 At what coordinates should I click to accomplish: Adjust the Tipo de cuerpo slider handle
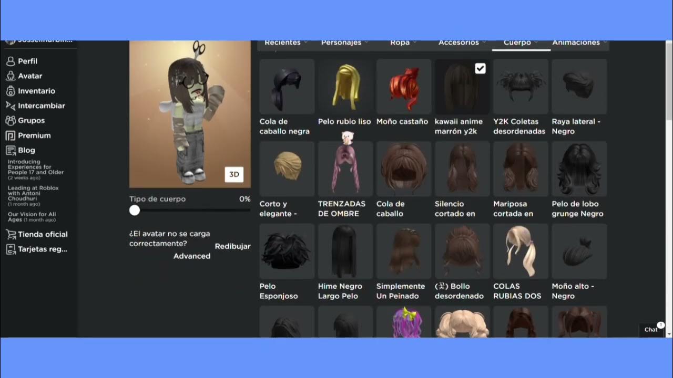135,210
